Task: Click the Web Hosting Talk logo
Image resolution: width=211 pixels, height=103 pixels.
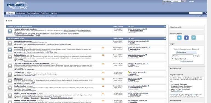Action: pyautogui.click(x=18, y=5)
